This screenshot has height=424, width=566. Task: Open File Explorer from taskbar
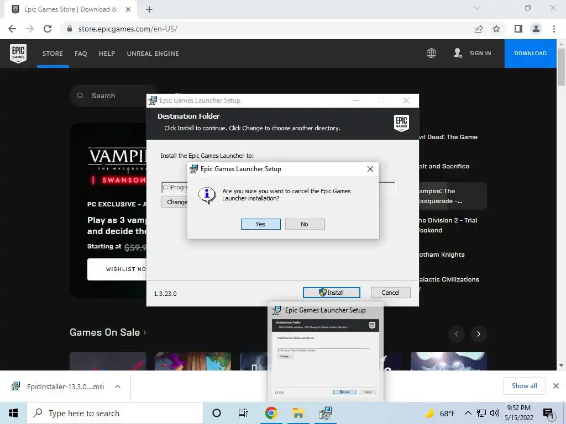[298, 413]
